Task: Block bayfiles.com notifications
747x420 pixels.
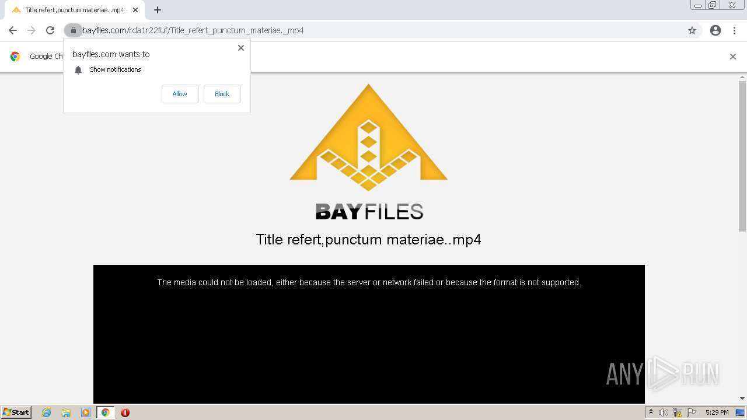Action: click(x=222, y=94)
